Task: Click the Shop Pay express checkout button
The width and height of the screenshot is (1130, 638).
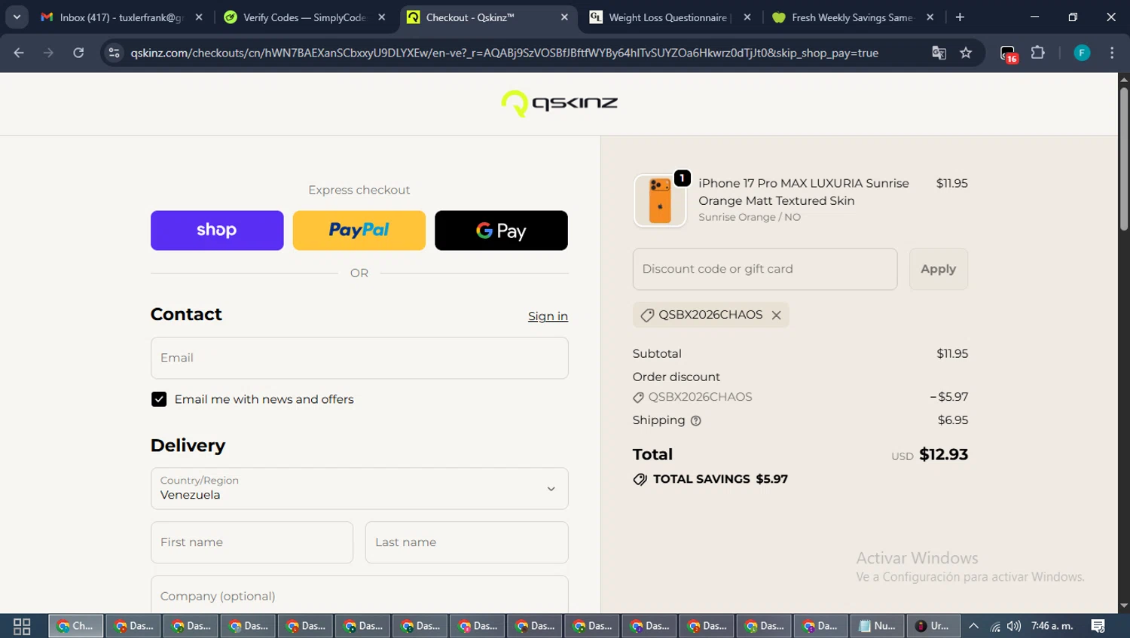Action: pos(217,230)
